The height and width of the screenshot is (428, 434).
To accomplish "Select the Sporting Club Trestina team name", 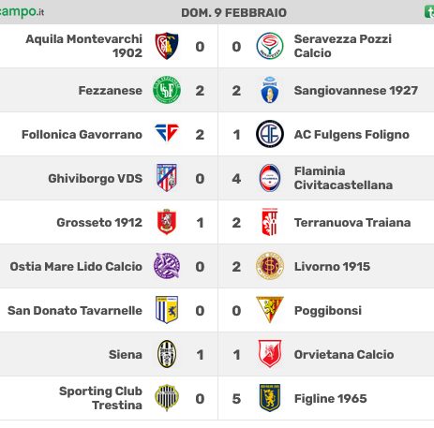I will [100, 398].
